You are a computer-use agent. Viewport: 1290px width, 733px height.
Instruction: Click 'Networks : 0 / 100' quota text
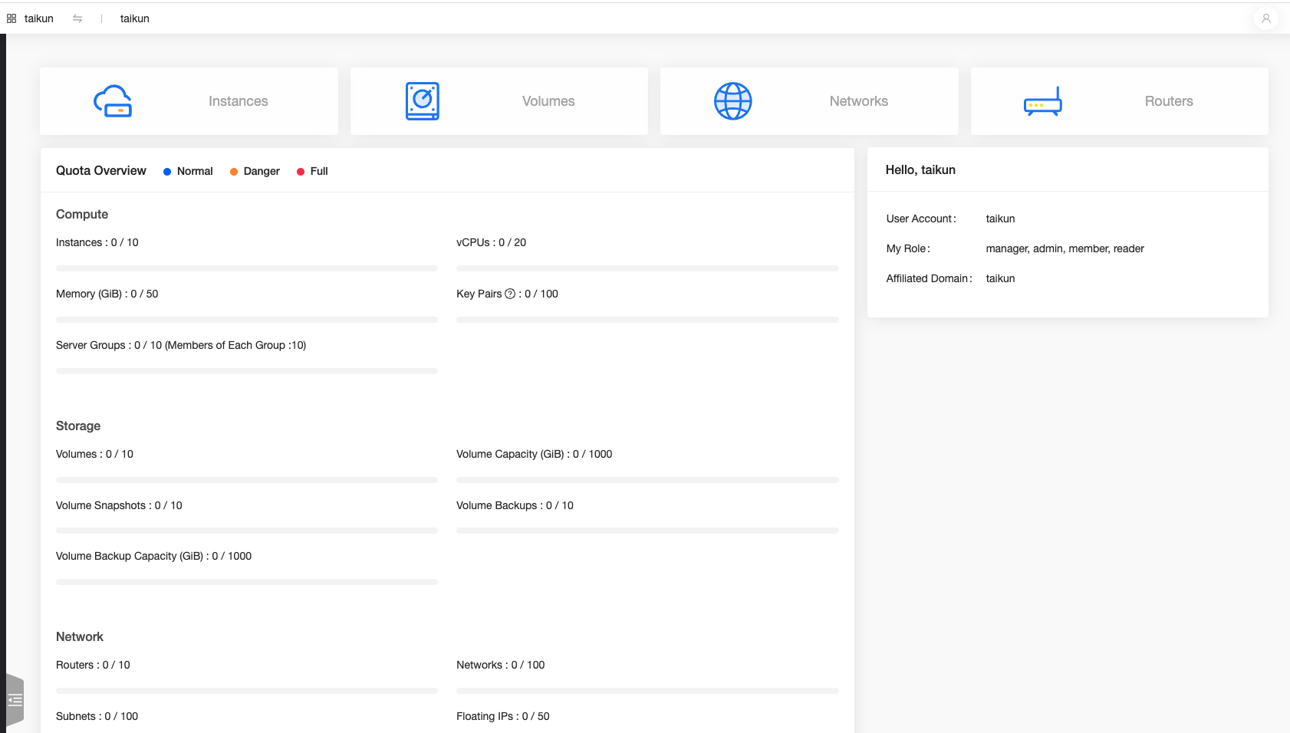click(x=501, y=665)
